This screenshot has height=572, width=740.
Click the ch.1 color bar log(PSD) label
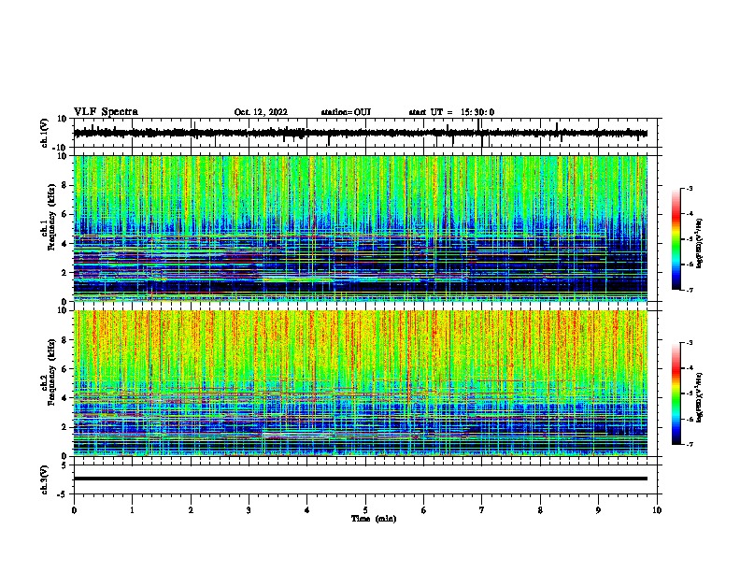pos(700,243)
